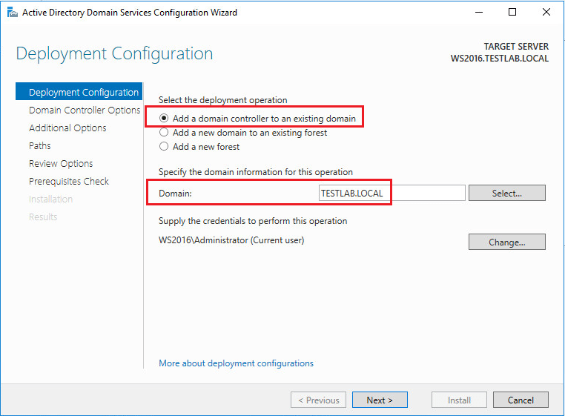The height and width of the screenshot is (416, 565).
Task: Choose 'Add a new domain to an existing forest'
Action: click(165, 133)
